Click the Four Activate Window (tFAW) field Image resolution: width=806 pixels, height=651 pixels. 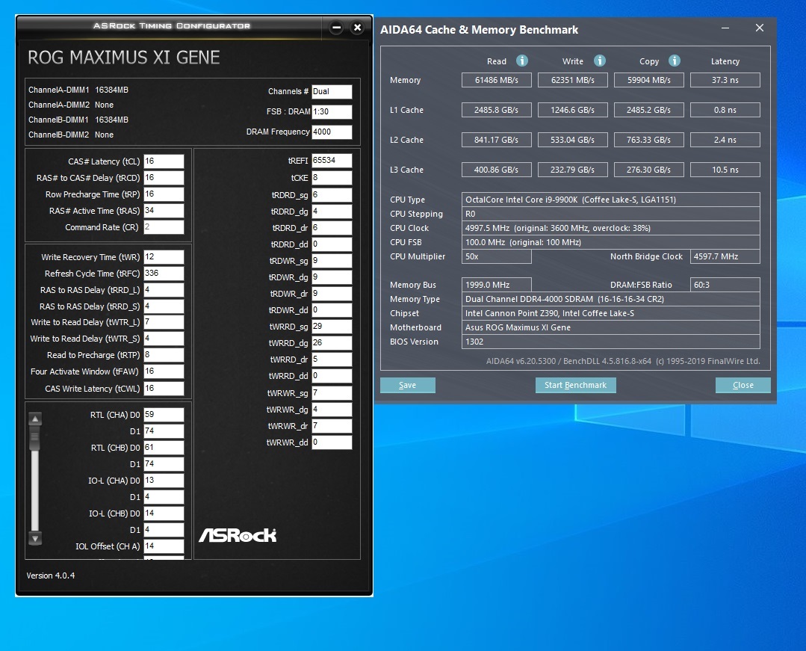(164, 371)
